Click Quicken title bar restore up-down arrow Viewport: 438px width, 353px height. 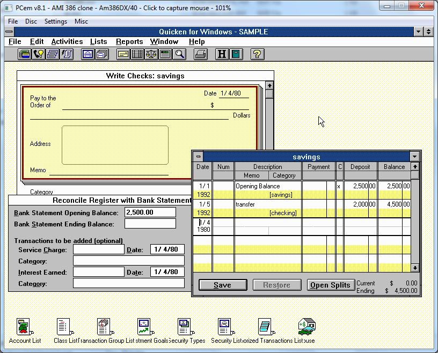428,32
